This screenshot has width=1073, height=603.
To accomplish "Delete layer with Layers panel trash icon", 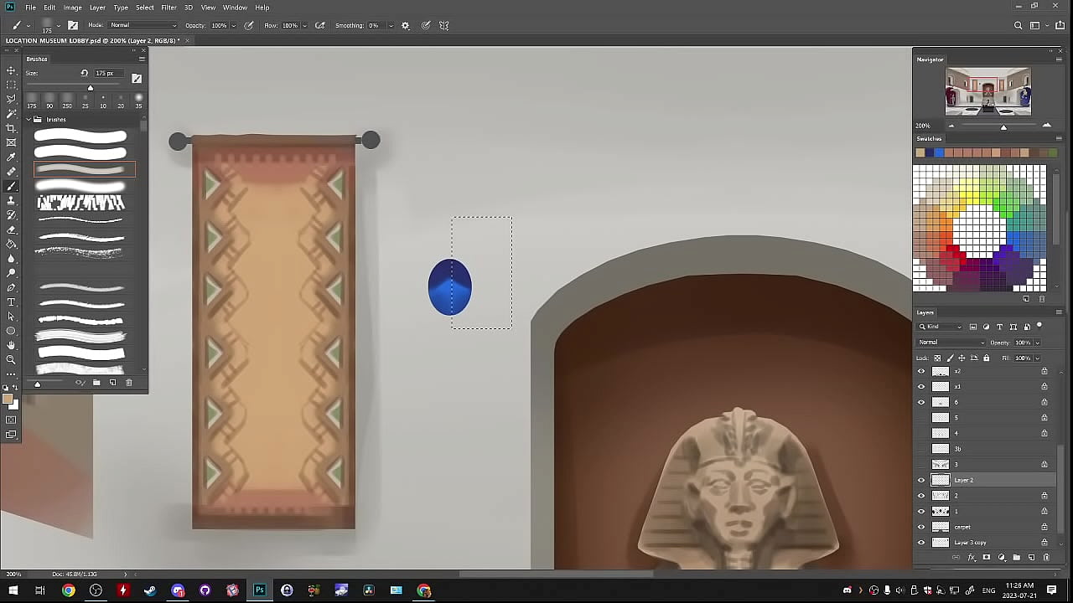I will point(1046,558).
